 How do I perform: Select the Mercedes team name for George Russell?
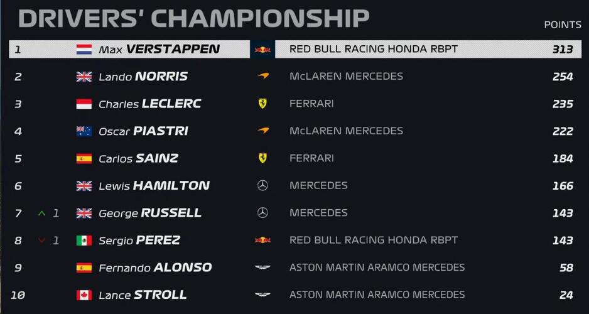(x=318, y=213)
